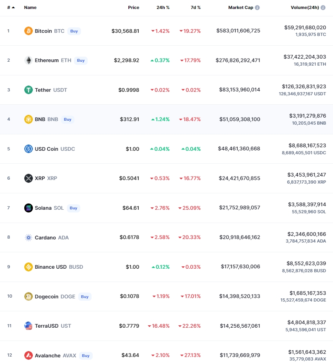This screenshot has height=364, width=333.
Task: Click the Avalanche red logo icon
Action: 29,355
